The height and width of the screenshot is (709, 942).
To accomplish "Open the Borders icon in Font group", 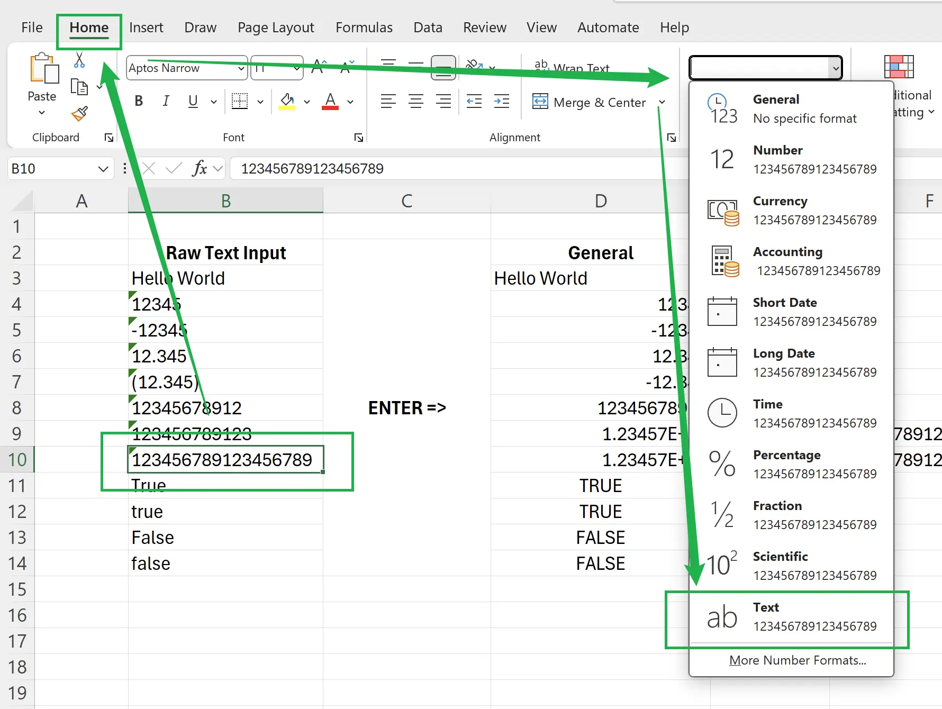I will pyautogui.click(x=240, y=101).
